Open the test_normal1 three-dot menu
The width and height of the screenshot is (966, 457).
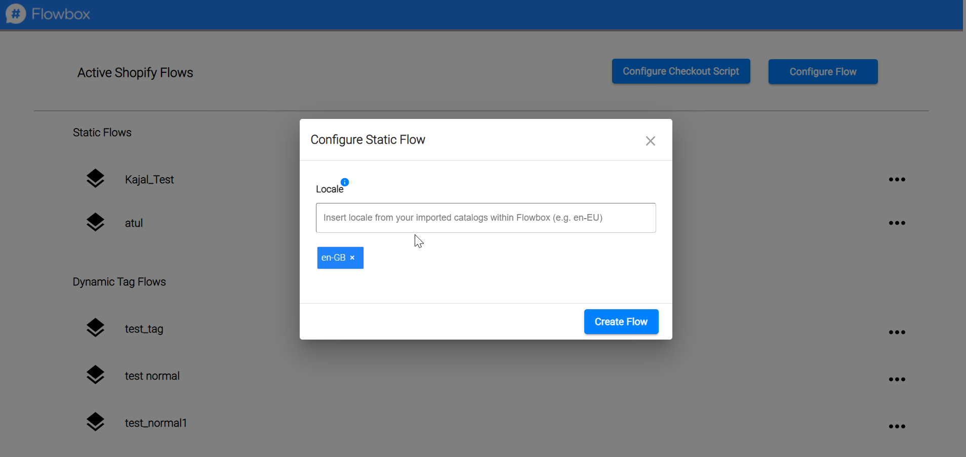tap(897, 427)
